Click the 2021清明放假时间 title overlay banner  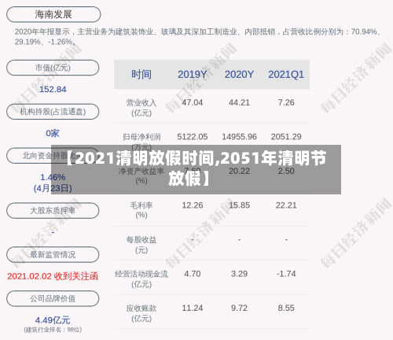coord(196,169)
